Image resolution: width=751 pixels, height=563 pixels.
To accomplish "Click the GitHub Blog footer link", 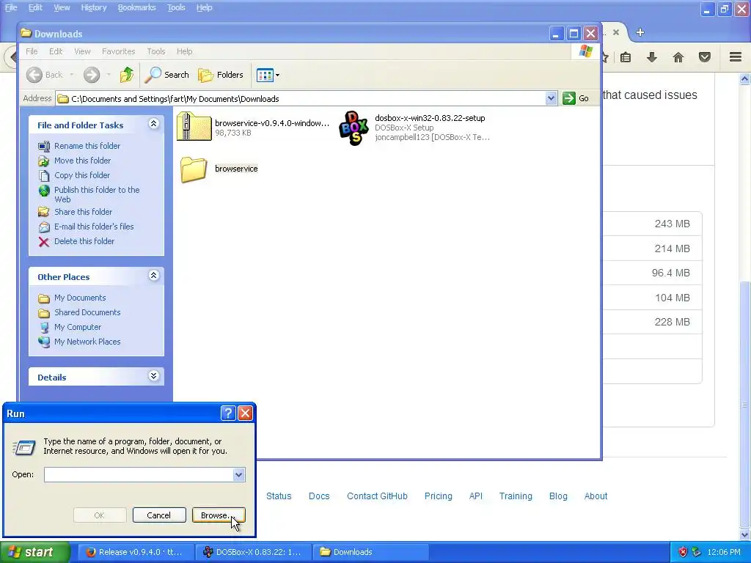I will [x=558, y=496].
